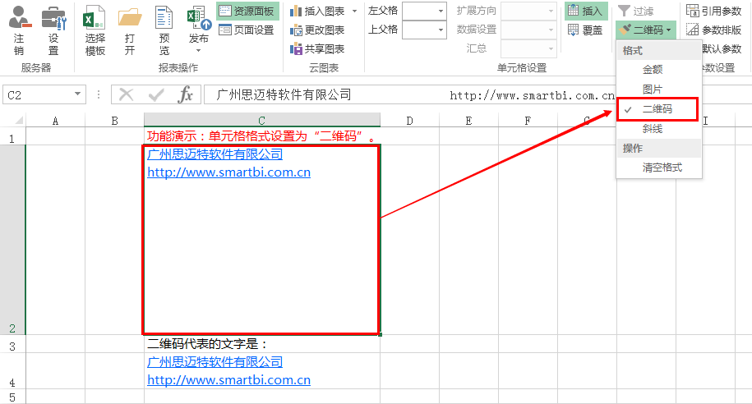Click 广州思迈特软件有限公司 link in cell C2
The height and width of the screenshot is (404, 752).
[x=215, y=154]
